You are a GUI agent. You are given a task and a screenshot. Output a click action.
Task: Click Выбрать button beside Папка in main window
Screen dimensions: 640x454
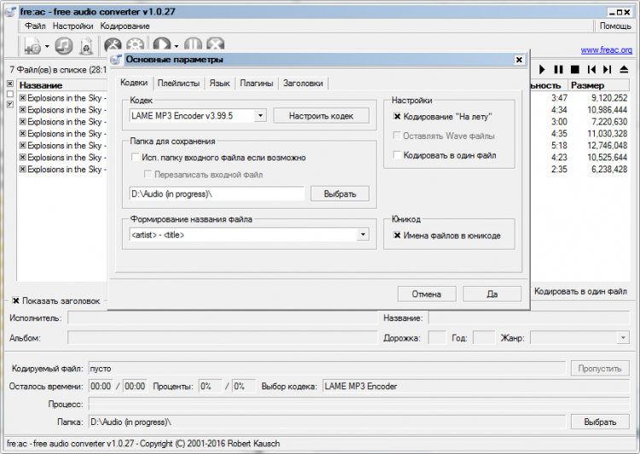(x=600, y=422)
